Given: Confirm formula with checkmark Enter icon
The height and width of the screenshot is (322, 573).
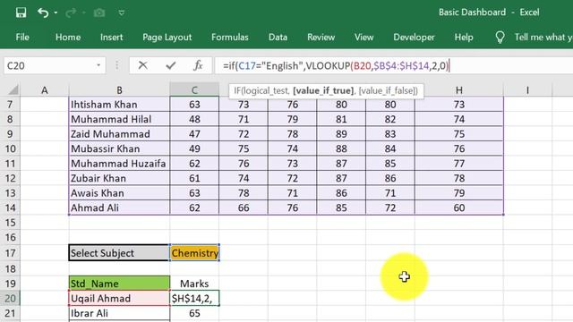Looking at the screenshot, I should coord(171,65).
